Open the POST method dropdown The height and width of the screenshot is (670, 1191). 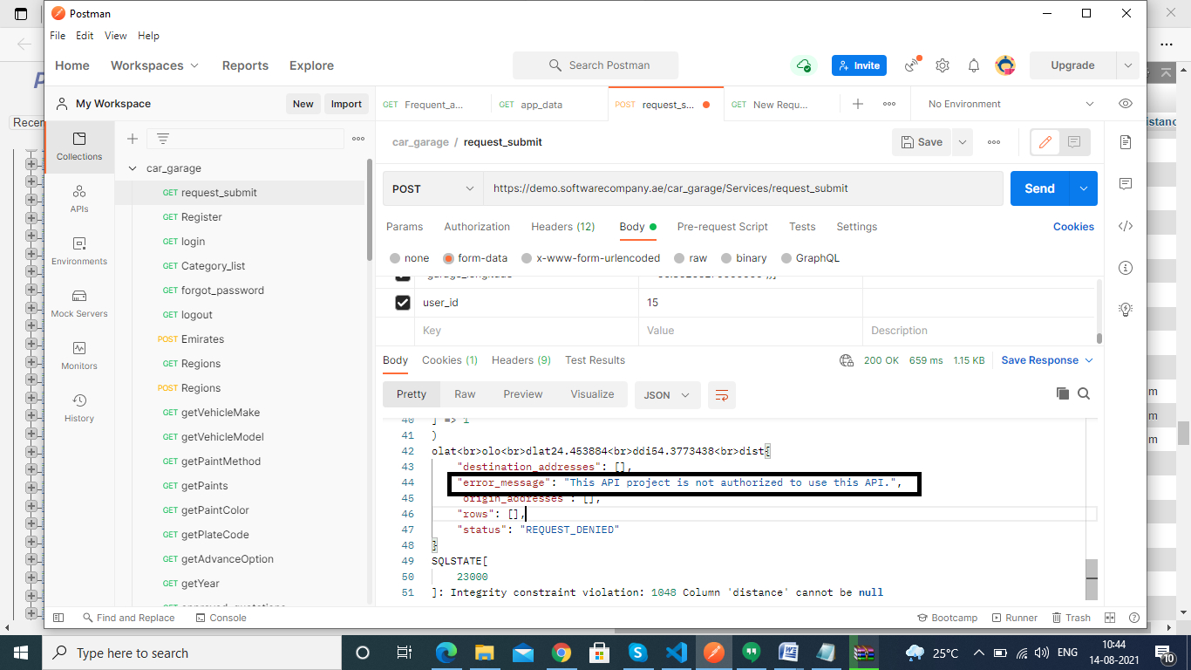[x=432, y=188]
